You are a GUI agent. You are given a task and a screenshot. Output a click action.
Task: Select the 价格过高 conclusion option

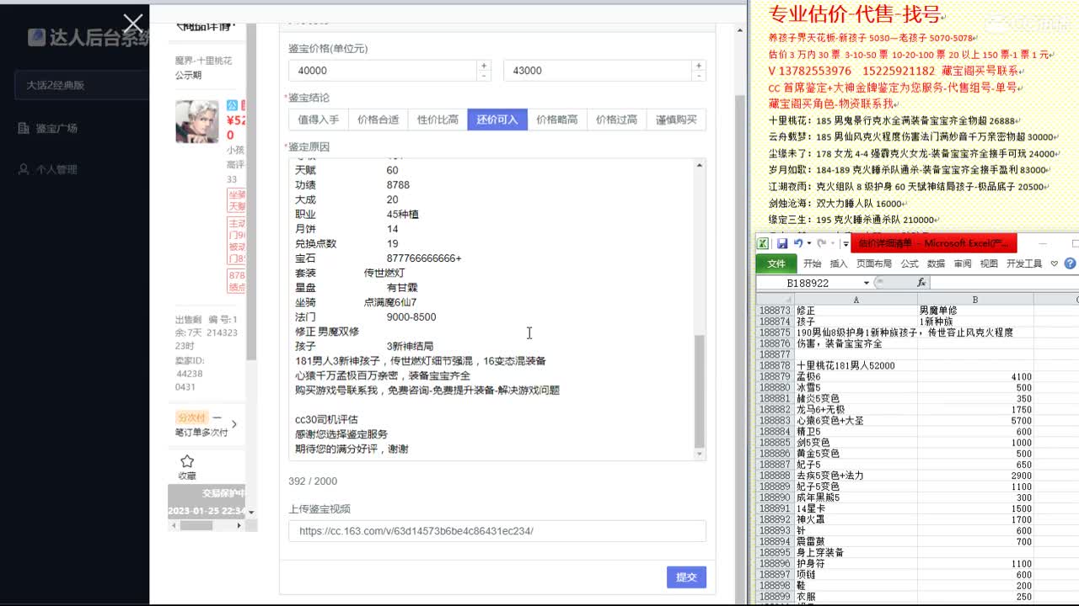tap(616, 120)
